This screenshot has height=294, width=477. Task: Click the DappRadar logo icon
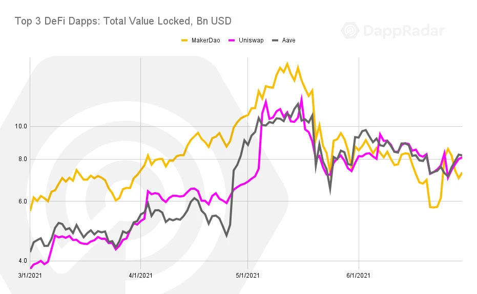coord(350,30)
